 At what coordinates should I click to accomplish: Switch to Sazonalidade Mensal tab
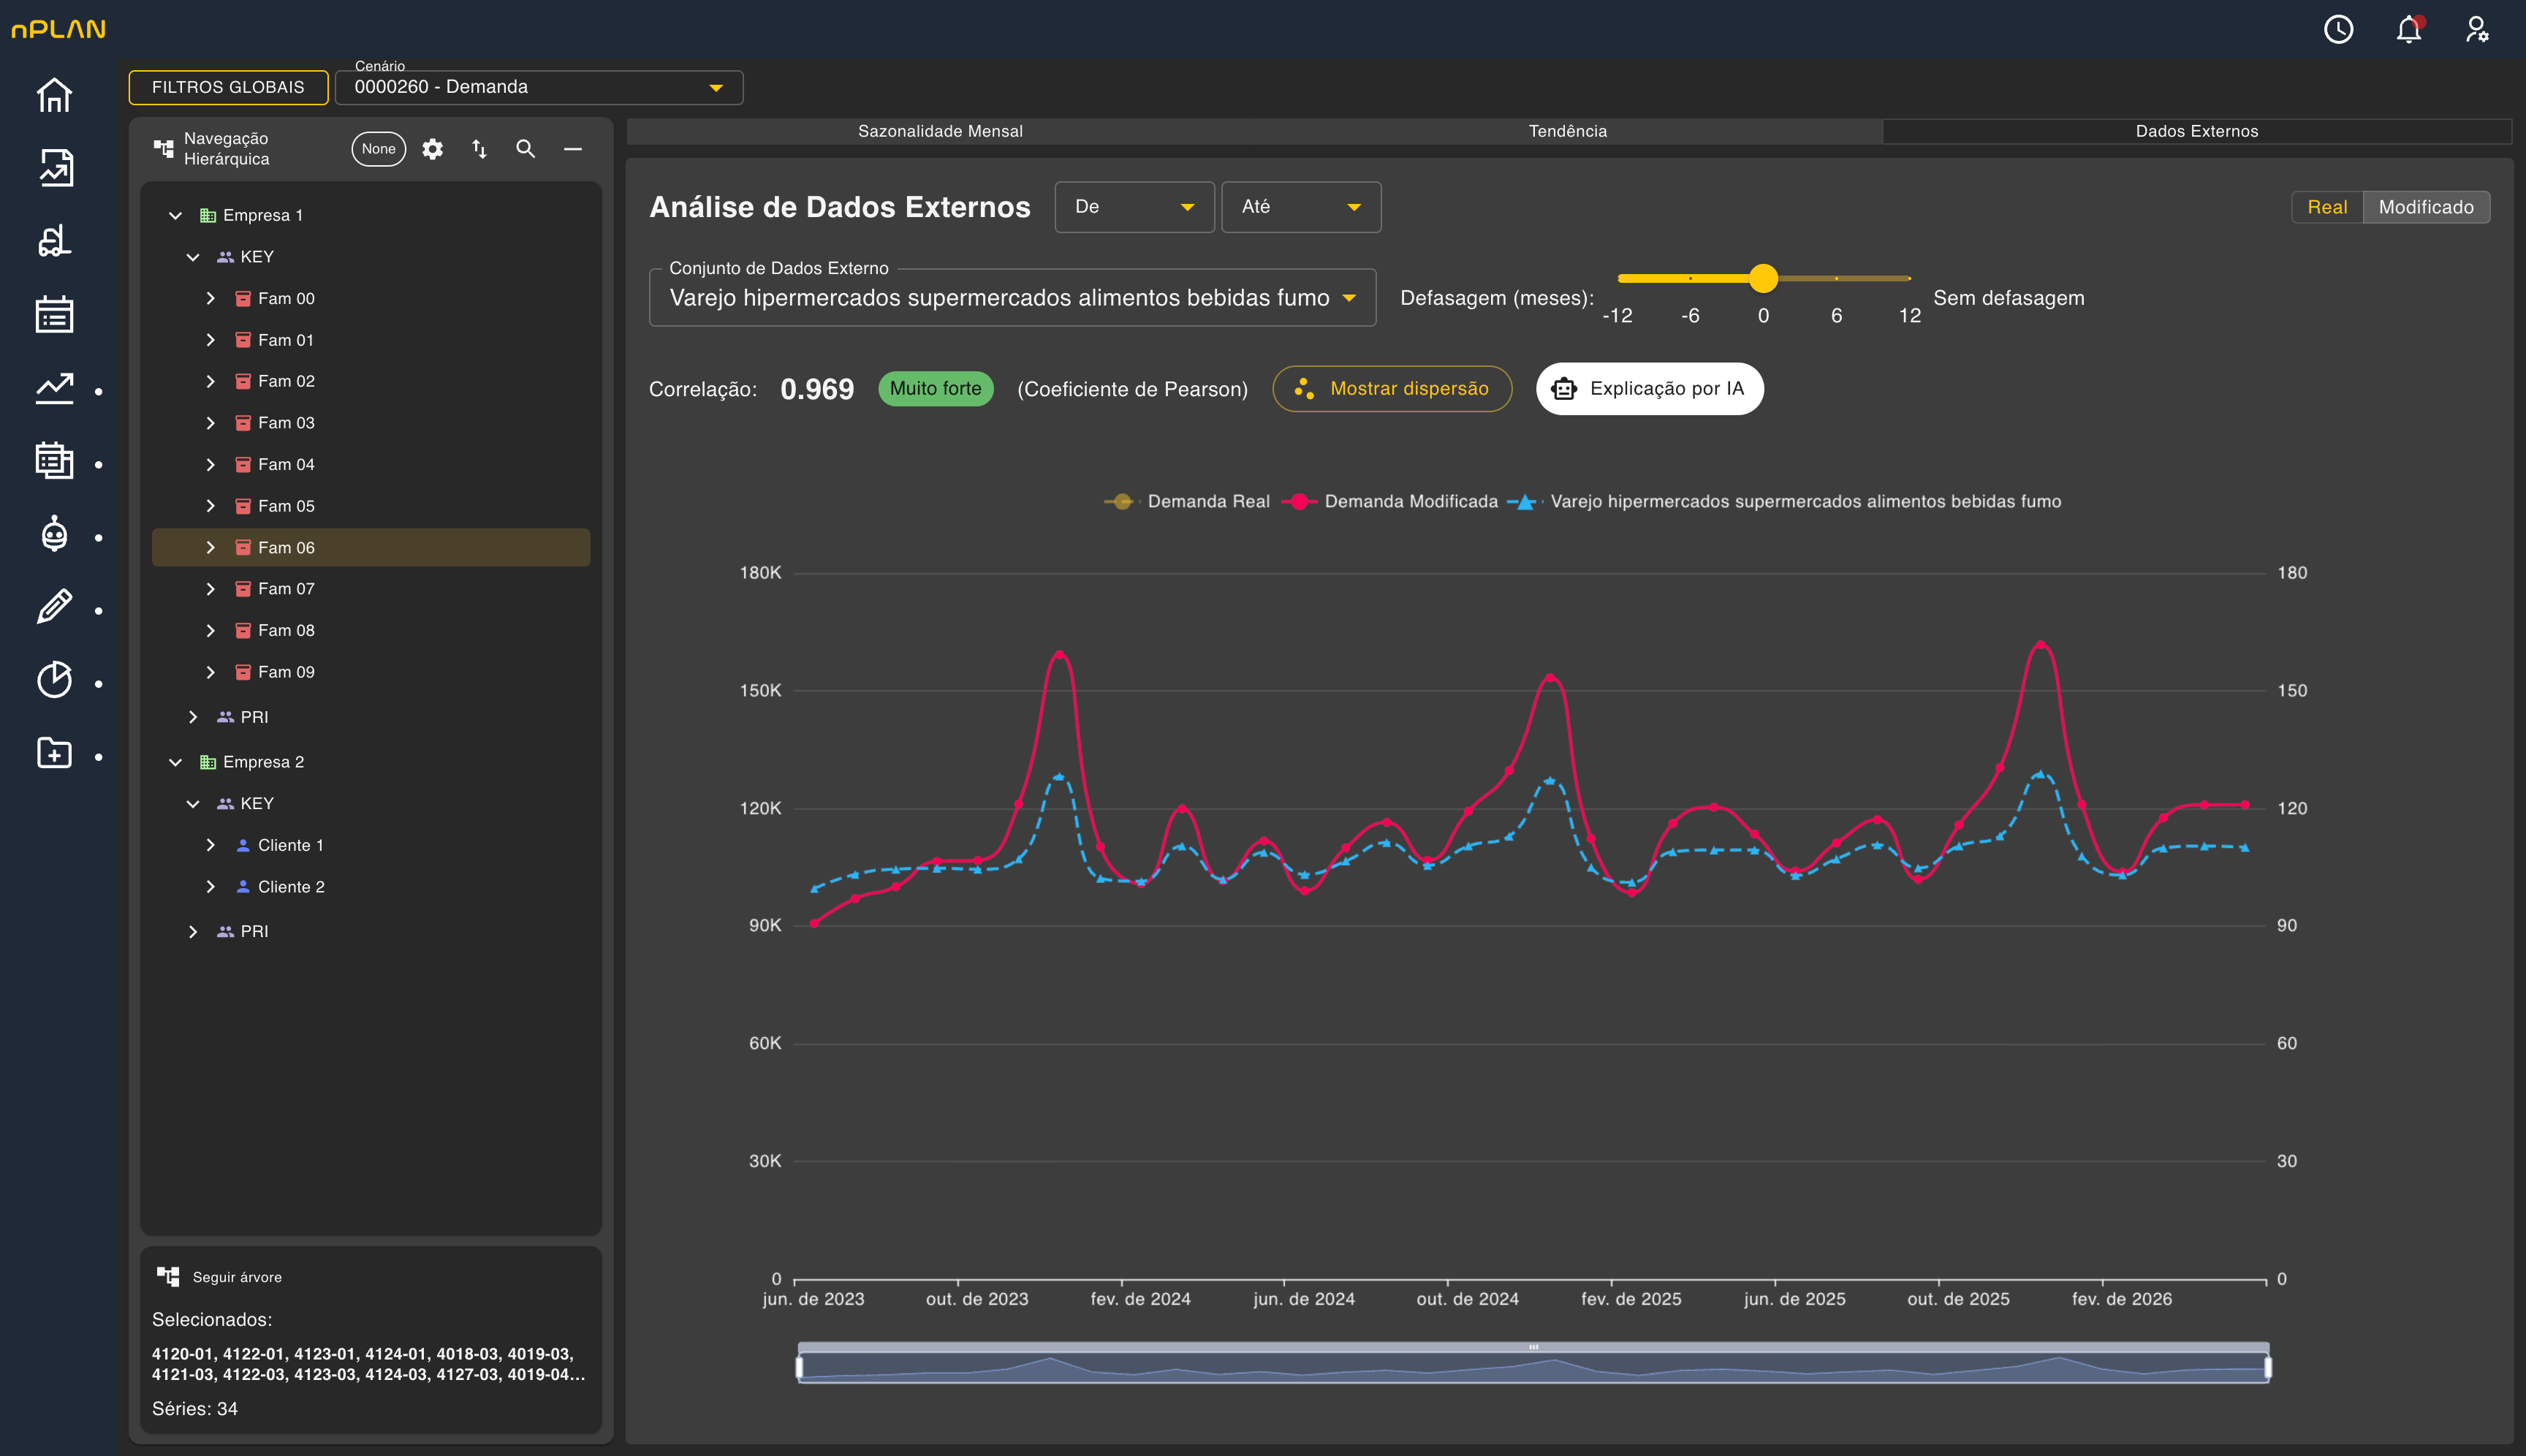(940, 131)
